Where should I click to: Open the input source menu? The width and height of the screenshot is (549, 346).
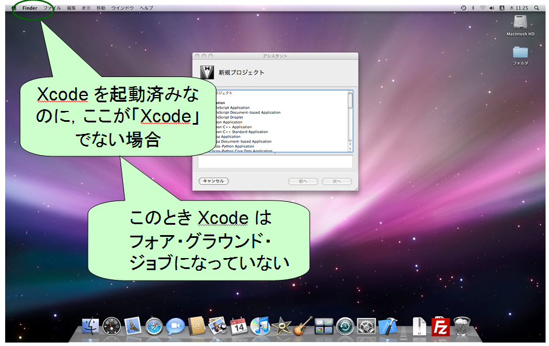(502, 7)
